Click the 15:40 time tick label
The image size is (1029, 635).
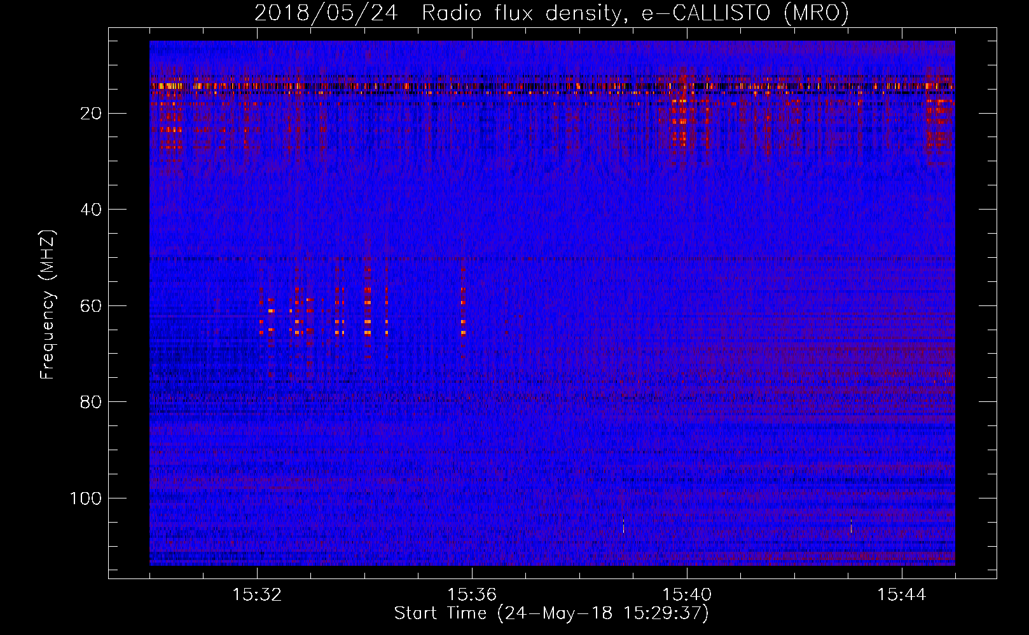(x=687, y=595)
